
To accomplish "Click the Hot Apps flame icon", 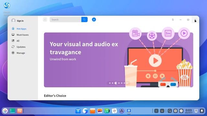I will 13,29.
